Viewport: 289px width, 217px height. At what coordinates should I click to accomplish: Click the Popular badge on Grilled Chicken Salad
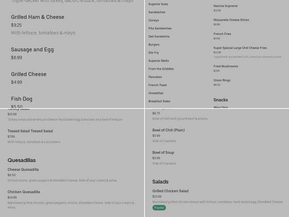coord(159,208)
